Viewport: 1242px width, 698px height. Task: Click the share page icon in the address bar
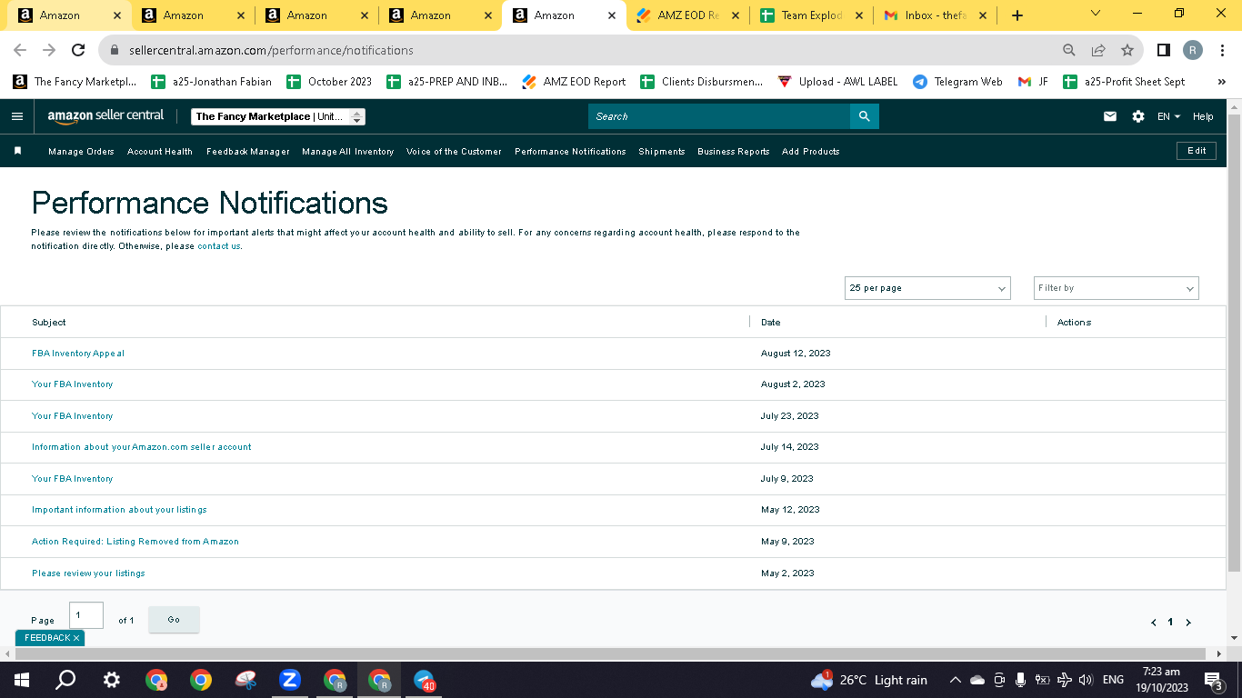tap(1098, 51)
